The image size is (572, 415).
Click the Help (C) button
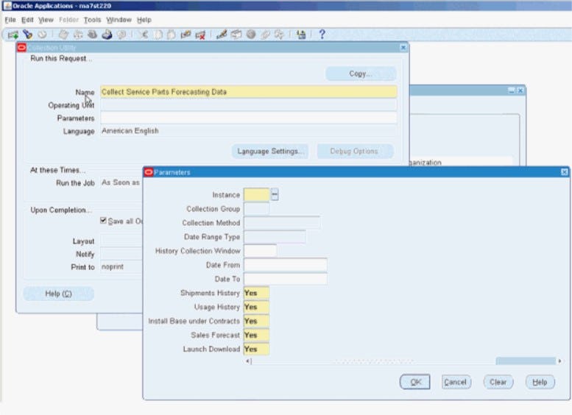59,294
